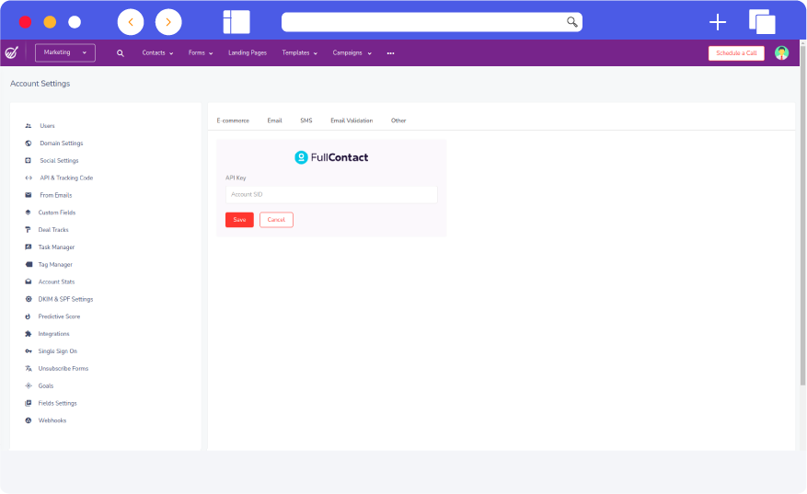Click the Goals target icon
The height and width of the screenshot is (494, 807).
(29, 385)
